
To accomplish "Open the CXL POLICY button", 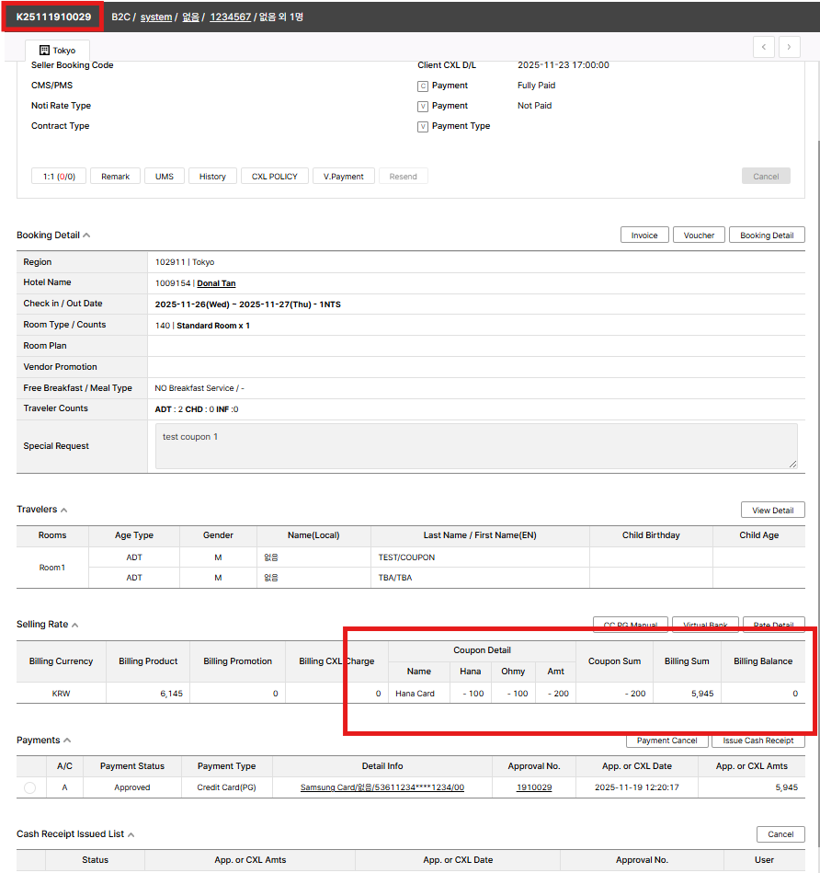I will click(275, 177).
